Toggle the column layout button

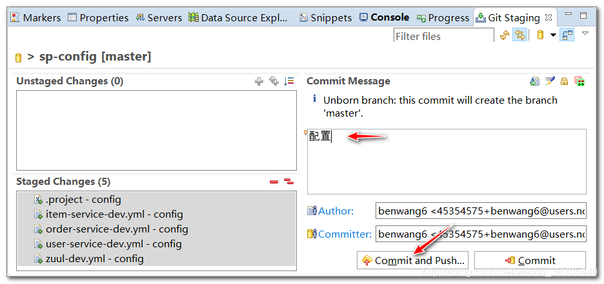[568, 35]
